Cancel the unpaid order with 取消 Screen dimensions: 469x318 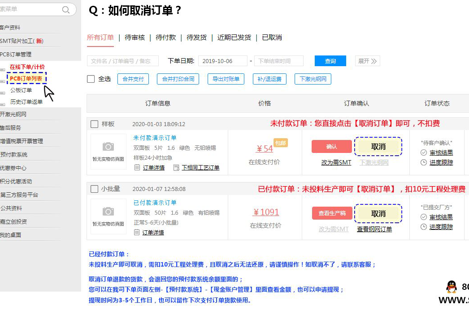[x=378, y=147]
